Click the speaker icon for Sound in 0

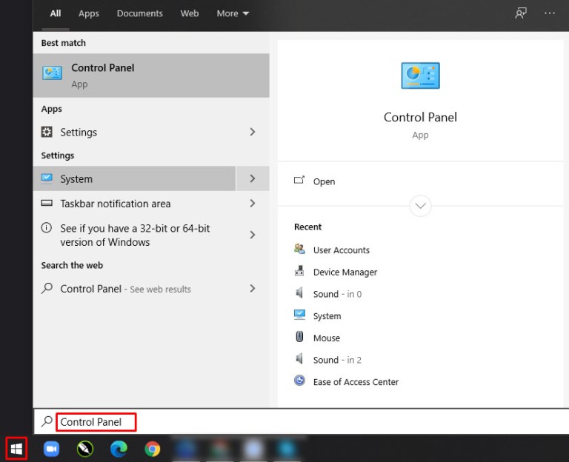(299, 293)
